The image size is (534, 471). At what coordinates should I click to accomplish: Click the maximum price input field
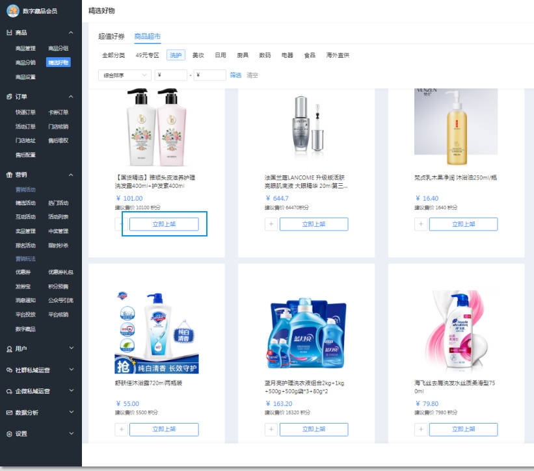[210, 75]
